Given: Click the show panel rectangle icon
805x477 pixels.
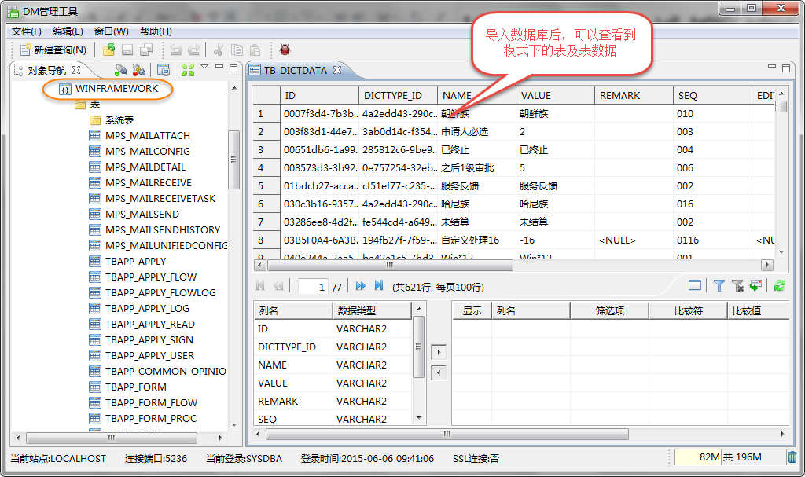Looking at the screenshot, I should coord(695,285).
